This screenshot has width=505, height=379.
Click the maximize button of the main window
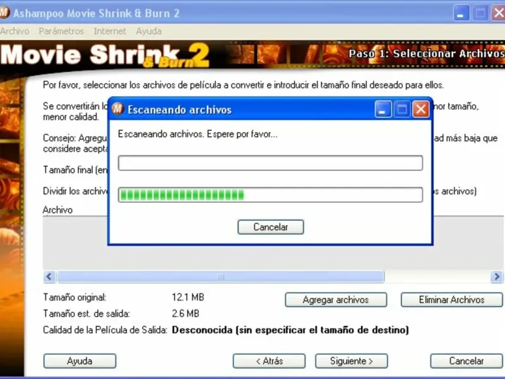click(480, 13)
